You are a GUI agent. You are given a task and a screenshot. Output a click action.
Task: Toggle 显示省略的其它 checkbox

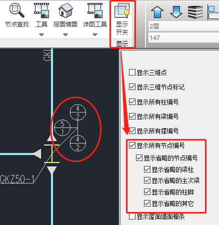147,203
